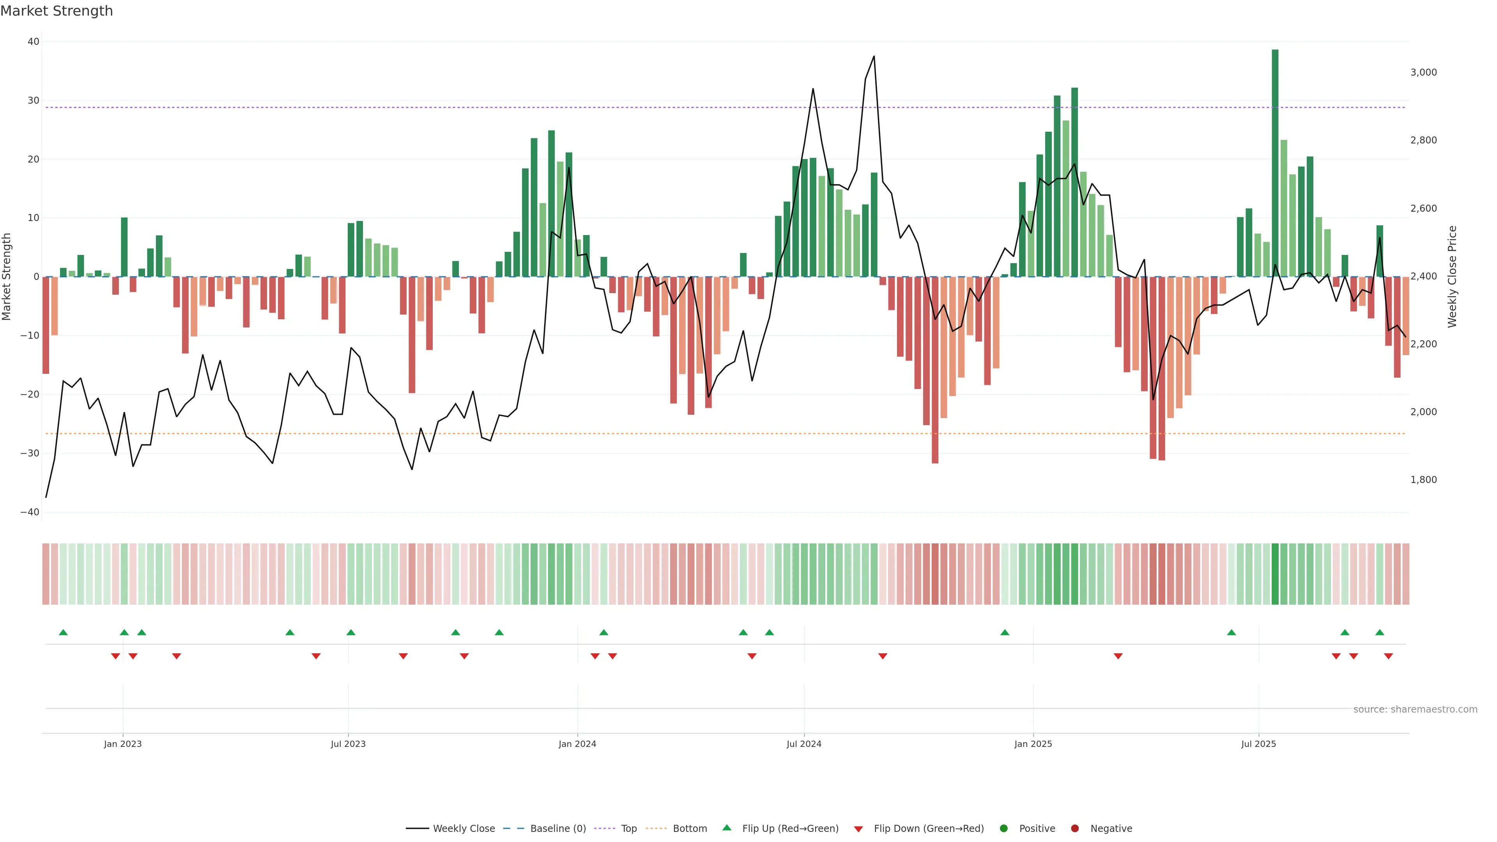This screenshot has width=1497, height=842.
Task: Click the source: sharemaestro.com text
Action: [x=1415, y=709]
